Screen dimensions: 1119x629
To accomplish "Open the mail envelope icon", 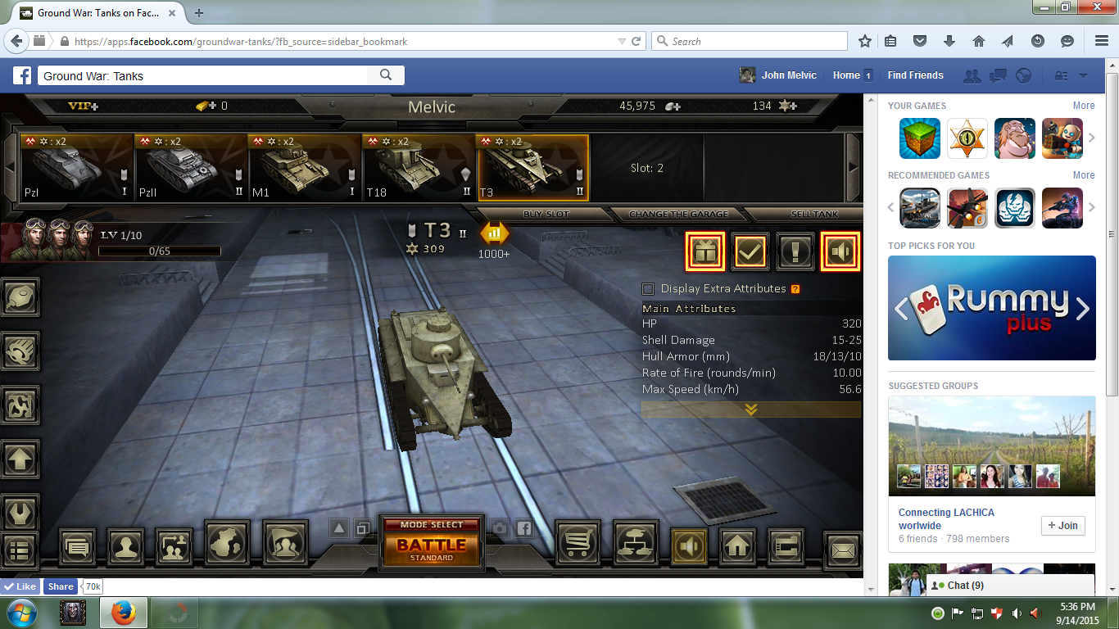I will [x=842, y=550].
